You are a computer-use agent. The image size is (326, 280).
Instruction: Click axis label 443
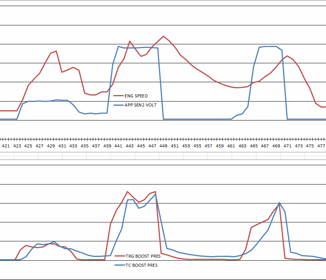pos(130,146)
